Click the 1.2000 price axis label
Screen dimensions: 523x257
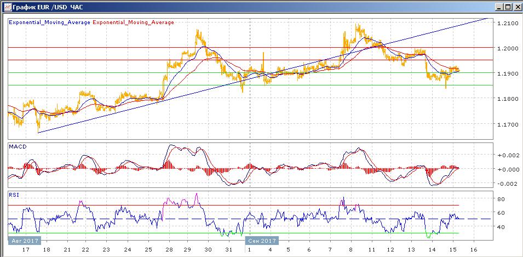click(x=507, y=48)
